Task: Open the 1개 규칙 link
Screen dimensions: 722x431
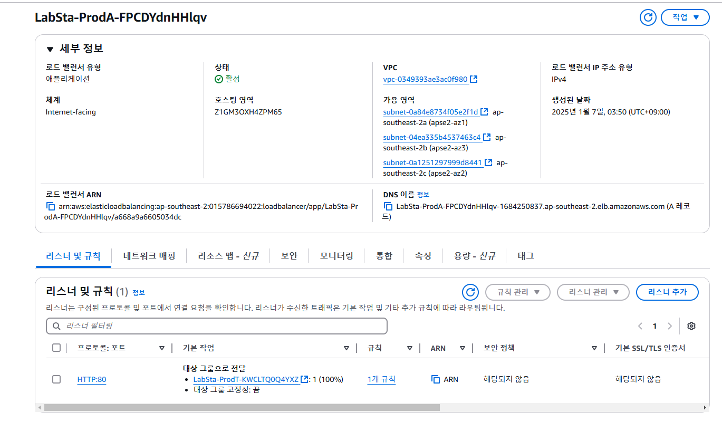Action: [x=382, y=379]
